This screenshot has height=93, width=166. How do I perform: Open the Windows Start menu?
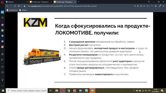3,91
